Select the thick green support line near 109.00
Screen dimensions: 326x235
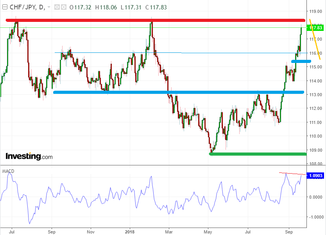(x=258, y=154)
